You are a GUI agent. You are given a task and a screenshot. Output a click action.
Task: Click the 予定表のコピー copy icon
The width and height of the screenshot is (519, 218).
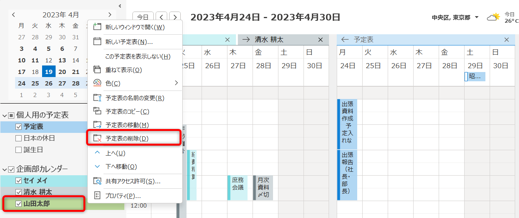tap(97, 111)
